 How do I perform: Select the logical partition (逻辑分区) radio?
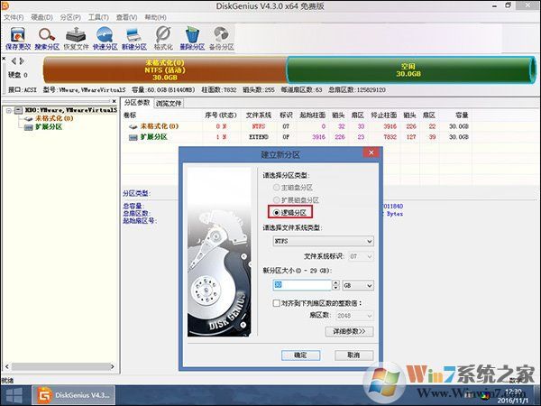tap(276, 213)
